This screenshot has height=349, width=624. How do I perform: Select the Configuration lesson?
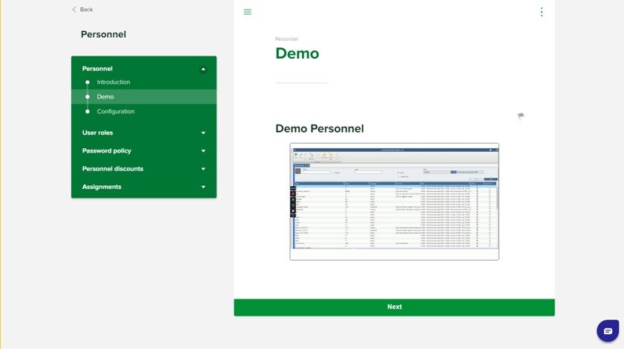pyautogui.click(x=116, y=112)
